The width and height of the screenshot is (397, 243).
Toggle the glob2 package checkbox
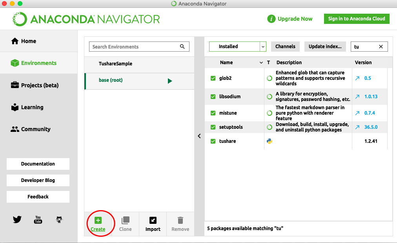(213, 78)
